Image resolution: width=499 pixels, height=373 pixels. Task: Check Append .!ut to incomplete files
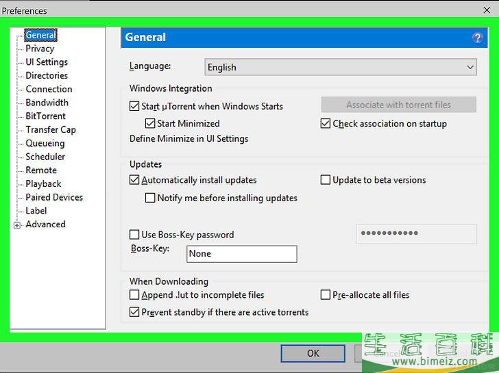[134, 295]
